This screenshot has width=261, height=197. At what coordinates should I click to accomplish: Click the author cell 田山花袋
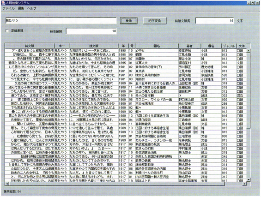point(189,173)
